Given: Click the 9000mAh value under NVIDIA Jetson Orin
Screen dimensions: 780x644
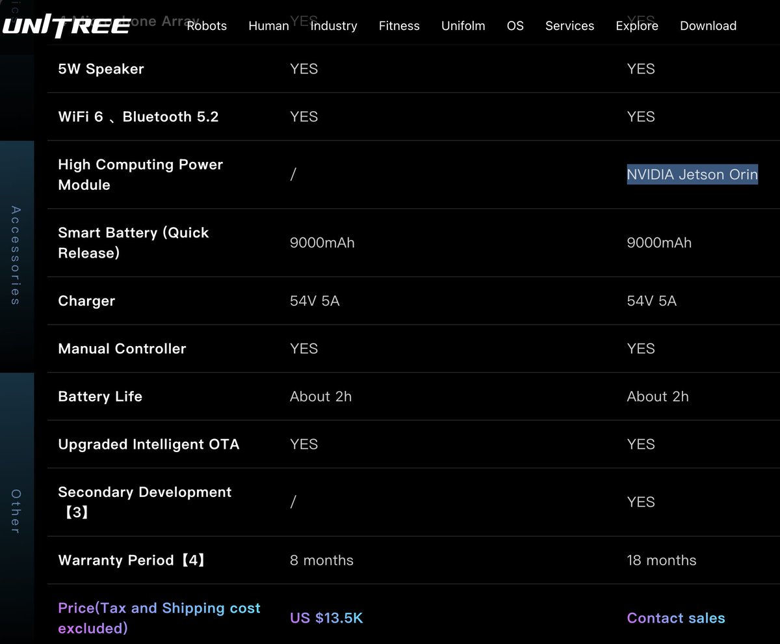Looking at the screenshot, I should click(659, 243).
